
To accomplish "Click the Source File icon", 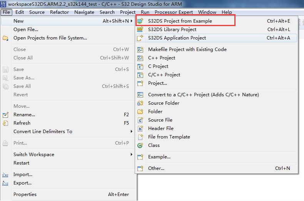I will coord(140,120).
